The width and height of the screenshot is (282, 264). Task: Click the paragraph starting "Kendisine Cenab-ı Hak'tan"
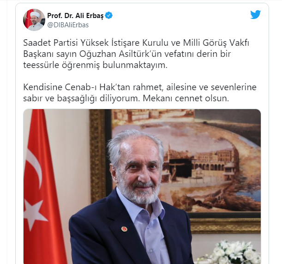[x=140, y=92]
